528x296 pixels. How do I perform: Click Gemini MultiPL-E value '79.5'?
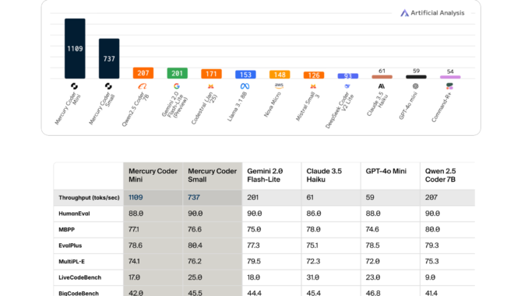click(254, 261)
